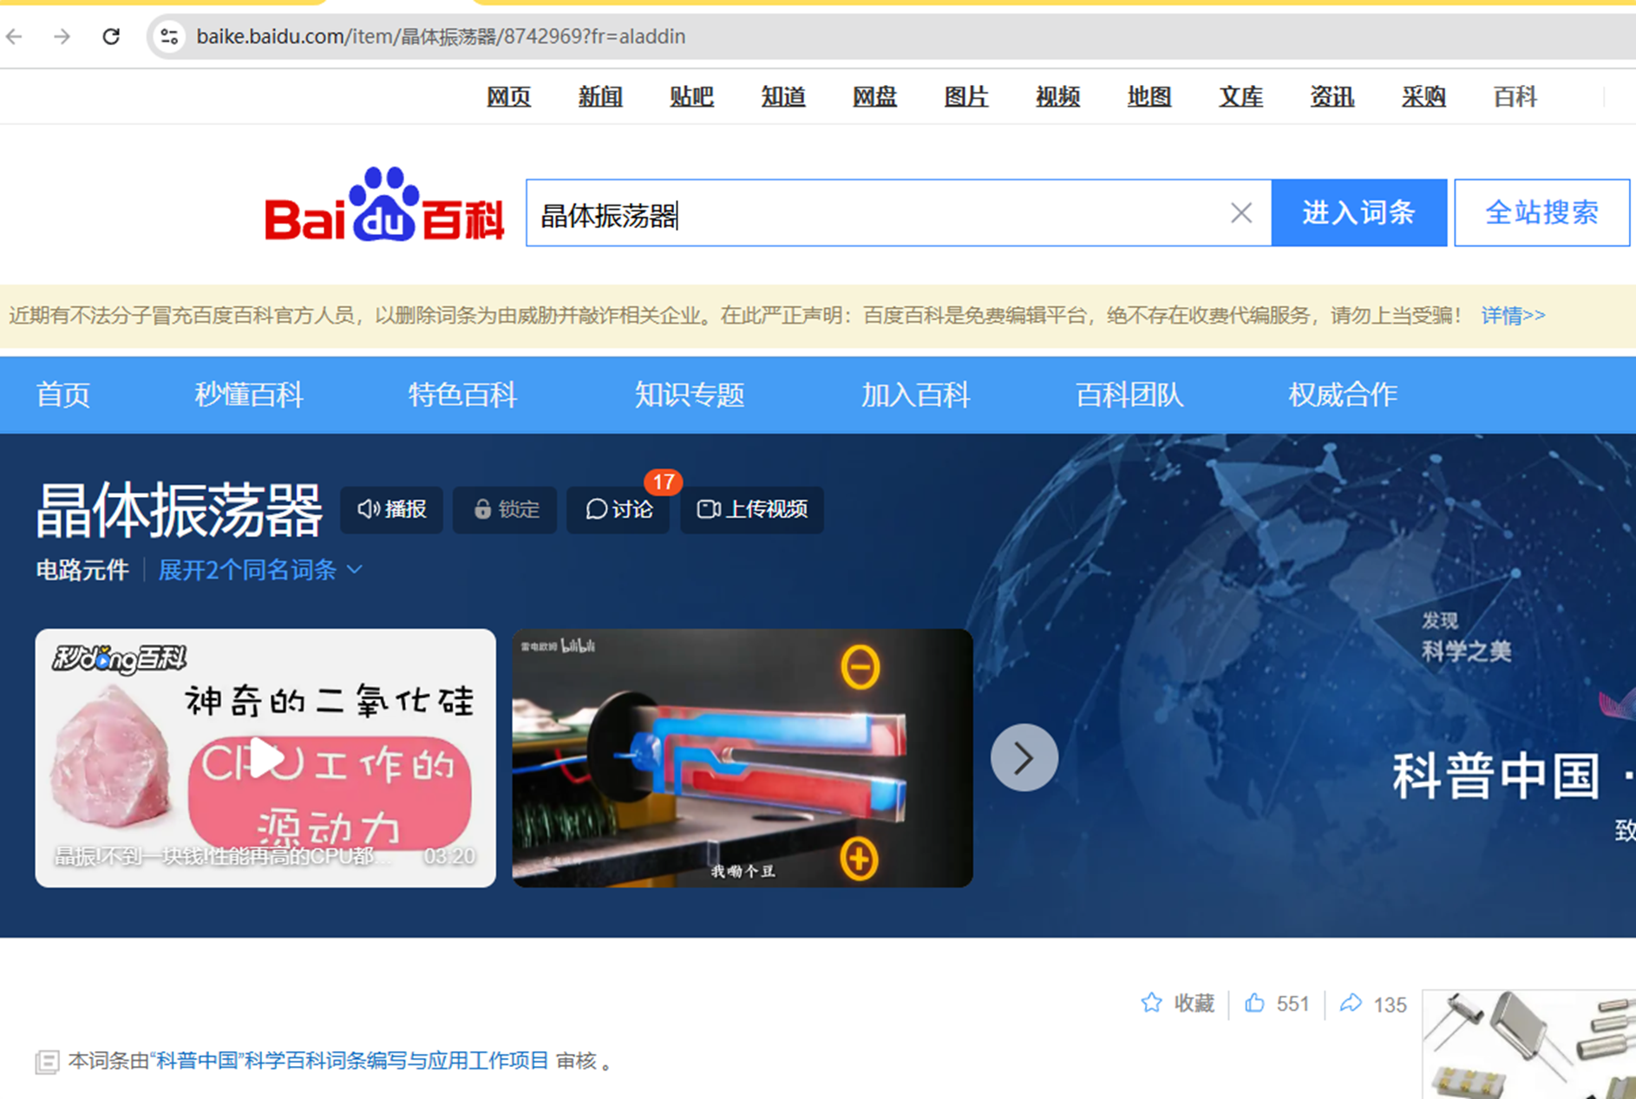Open the 网盘 link in top navigation
Screen dimensions: 1636x1099
874,97
